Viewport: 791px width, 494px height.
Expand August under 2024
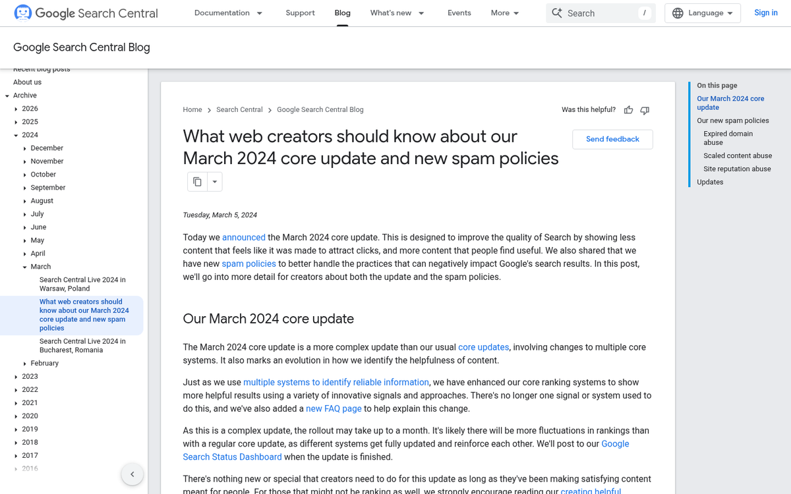tap(25, 201)
